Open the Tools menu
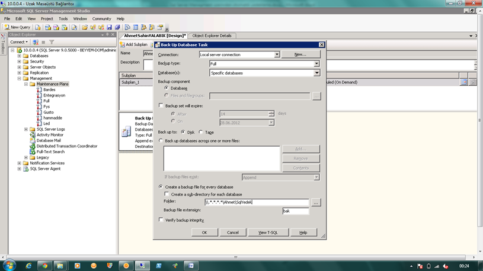 coord(63,19)
